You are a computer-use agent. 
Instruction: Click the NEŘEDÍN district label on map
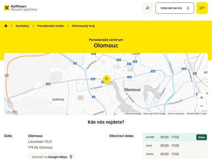point(58,99)
